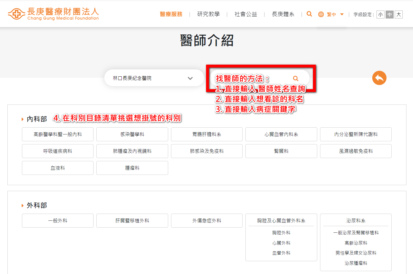Open 男性學及婦女泌尿科 link

coord(356,253)
